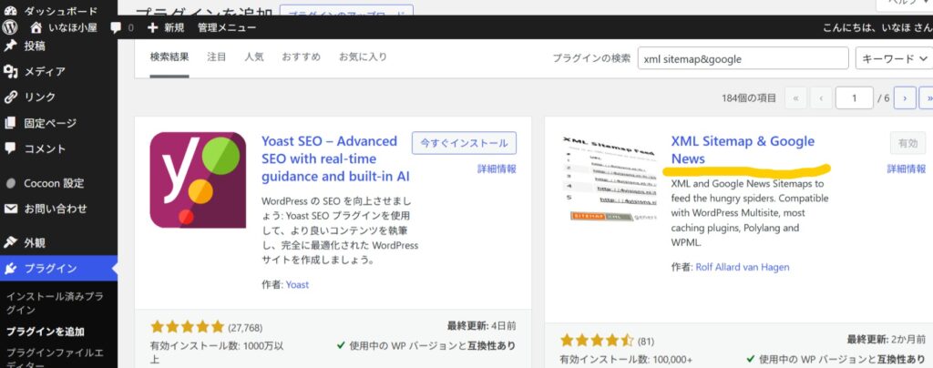Open 詳細情報 for XML Sitemap & Google News

click(x=907, y=169)
